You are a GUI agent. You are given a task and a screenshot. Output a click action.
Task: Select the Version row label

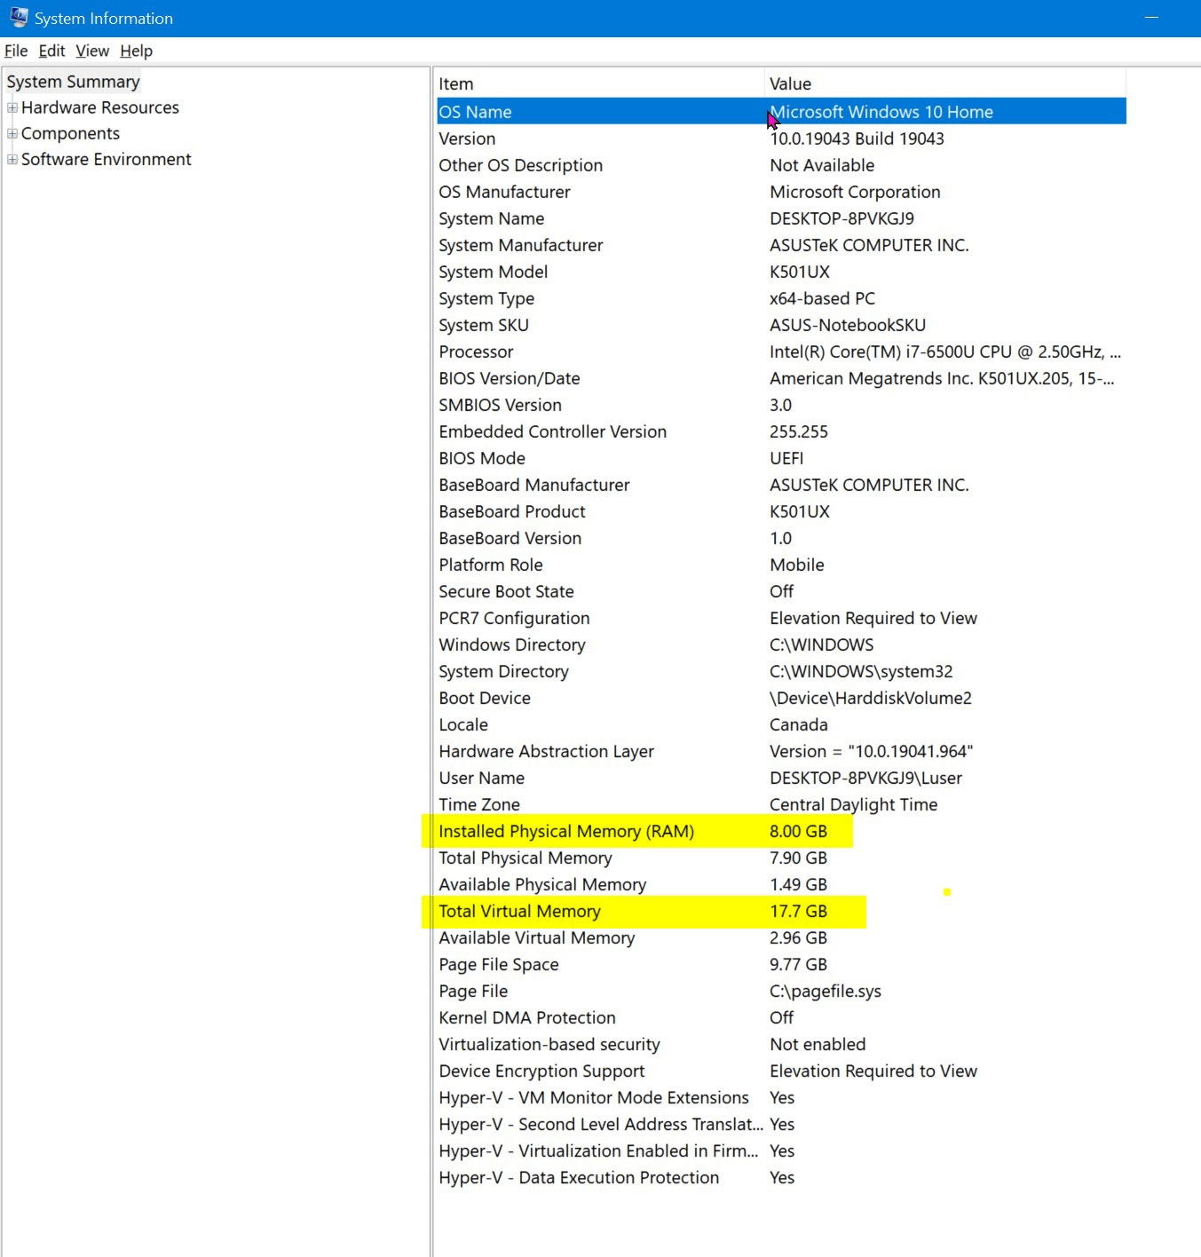point(467,138)
